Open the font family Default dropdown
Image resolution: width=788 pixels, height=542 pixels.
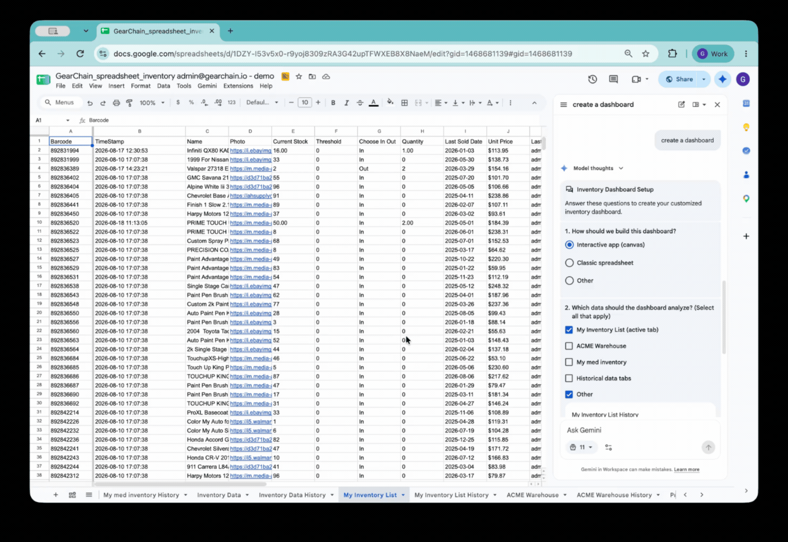pyautogui.click(x=262, y=103)
